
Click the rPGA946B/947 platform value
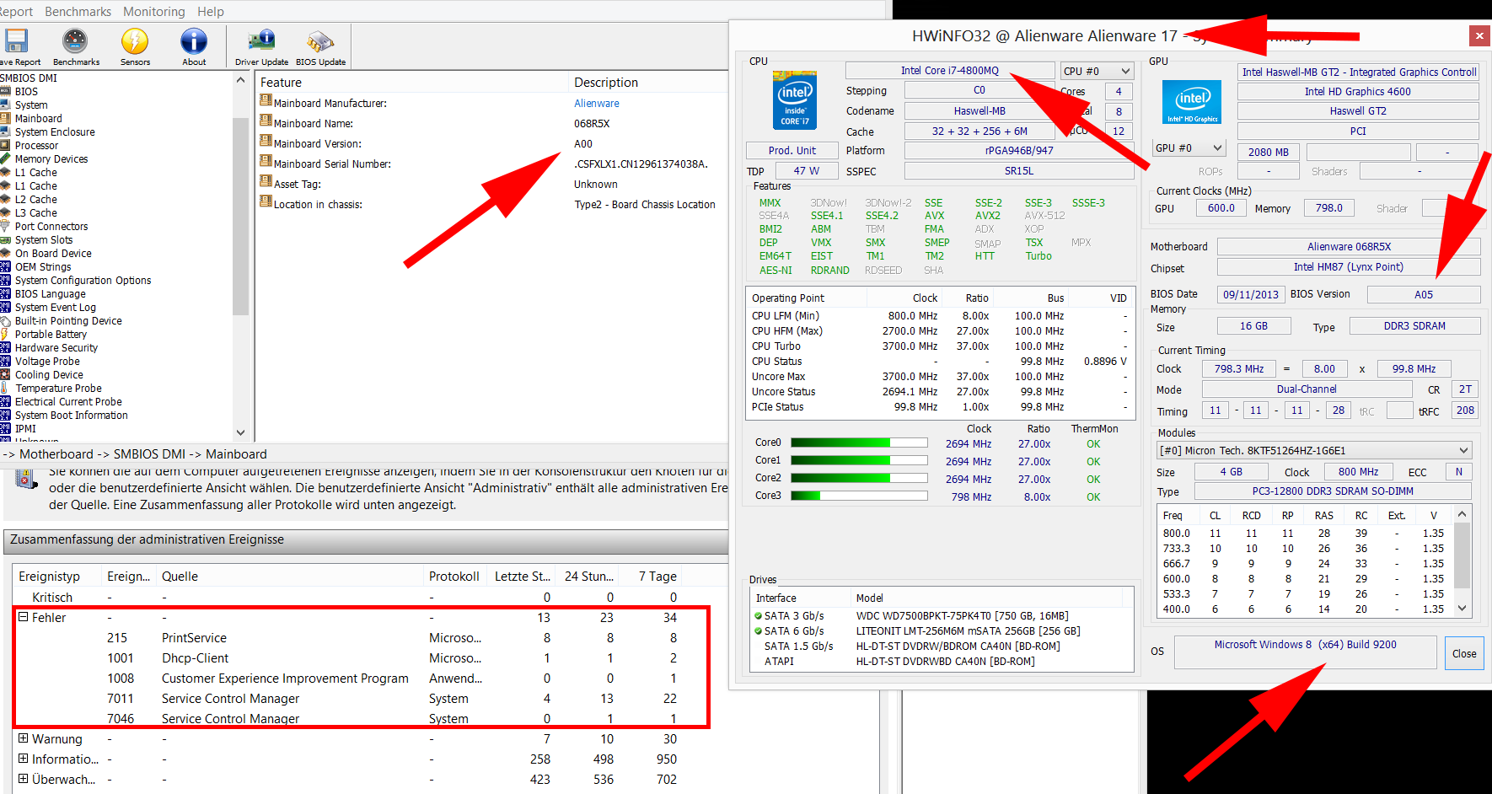[x=1019, y=151]
